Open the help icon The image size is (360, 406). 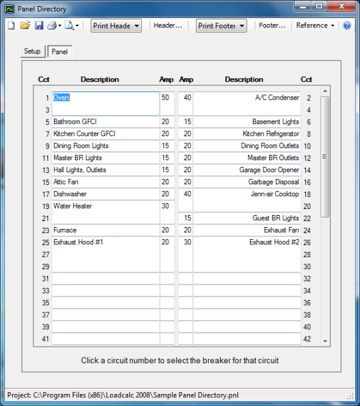pyautogui.click(x=347, y=25)
